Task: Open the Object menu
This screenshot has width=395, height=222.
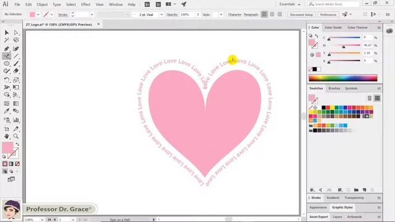Action: click(x=42, y=4)
